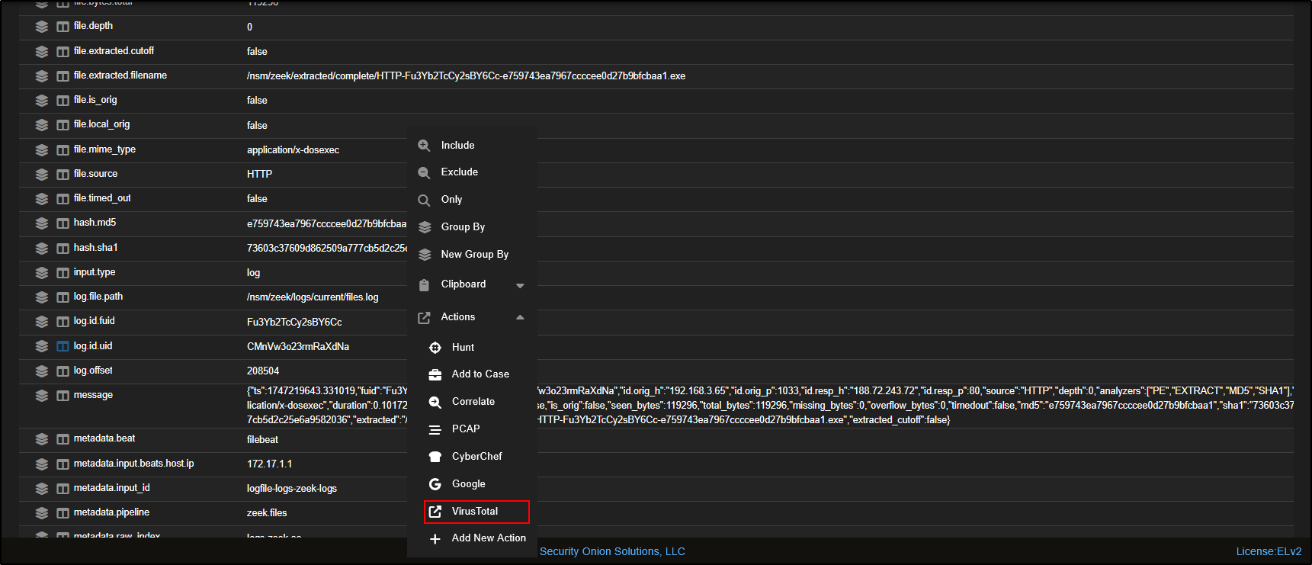Click the Hunt crosshair action
Viewport: 1312px width, 565px height.
point(463,348)
